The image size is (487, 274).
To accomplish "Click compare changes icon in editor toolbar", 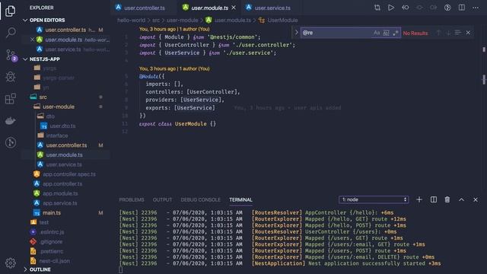I will point(377,8).
